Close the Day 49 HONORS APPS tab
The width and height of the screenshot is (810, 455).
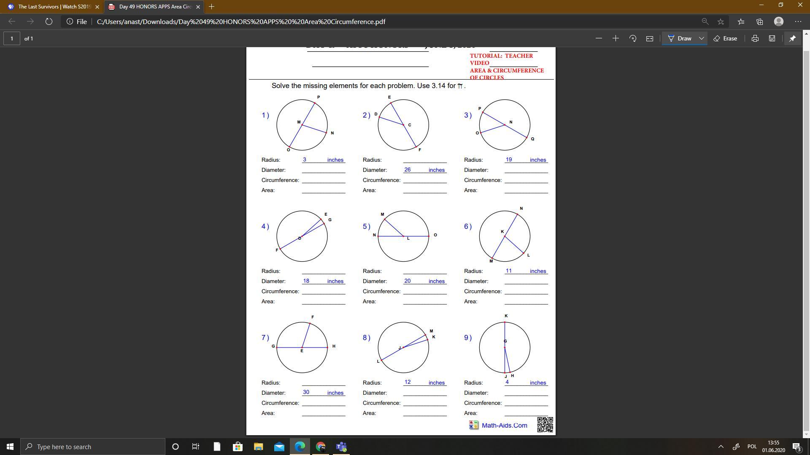pyautogui.click(x=198, y=7)
